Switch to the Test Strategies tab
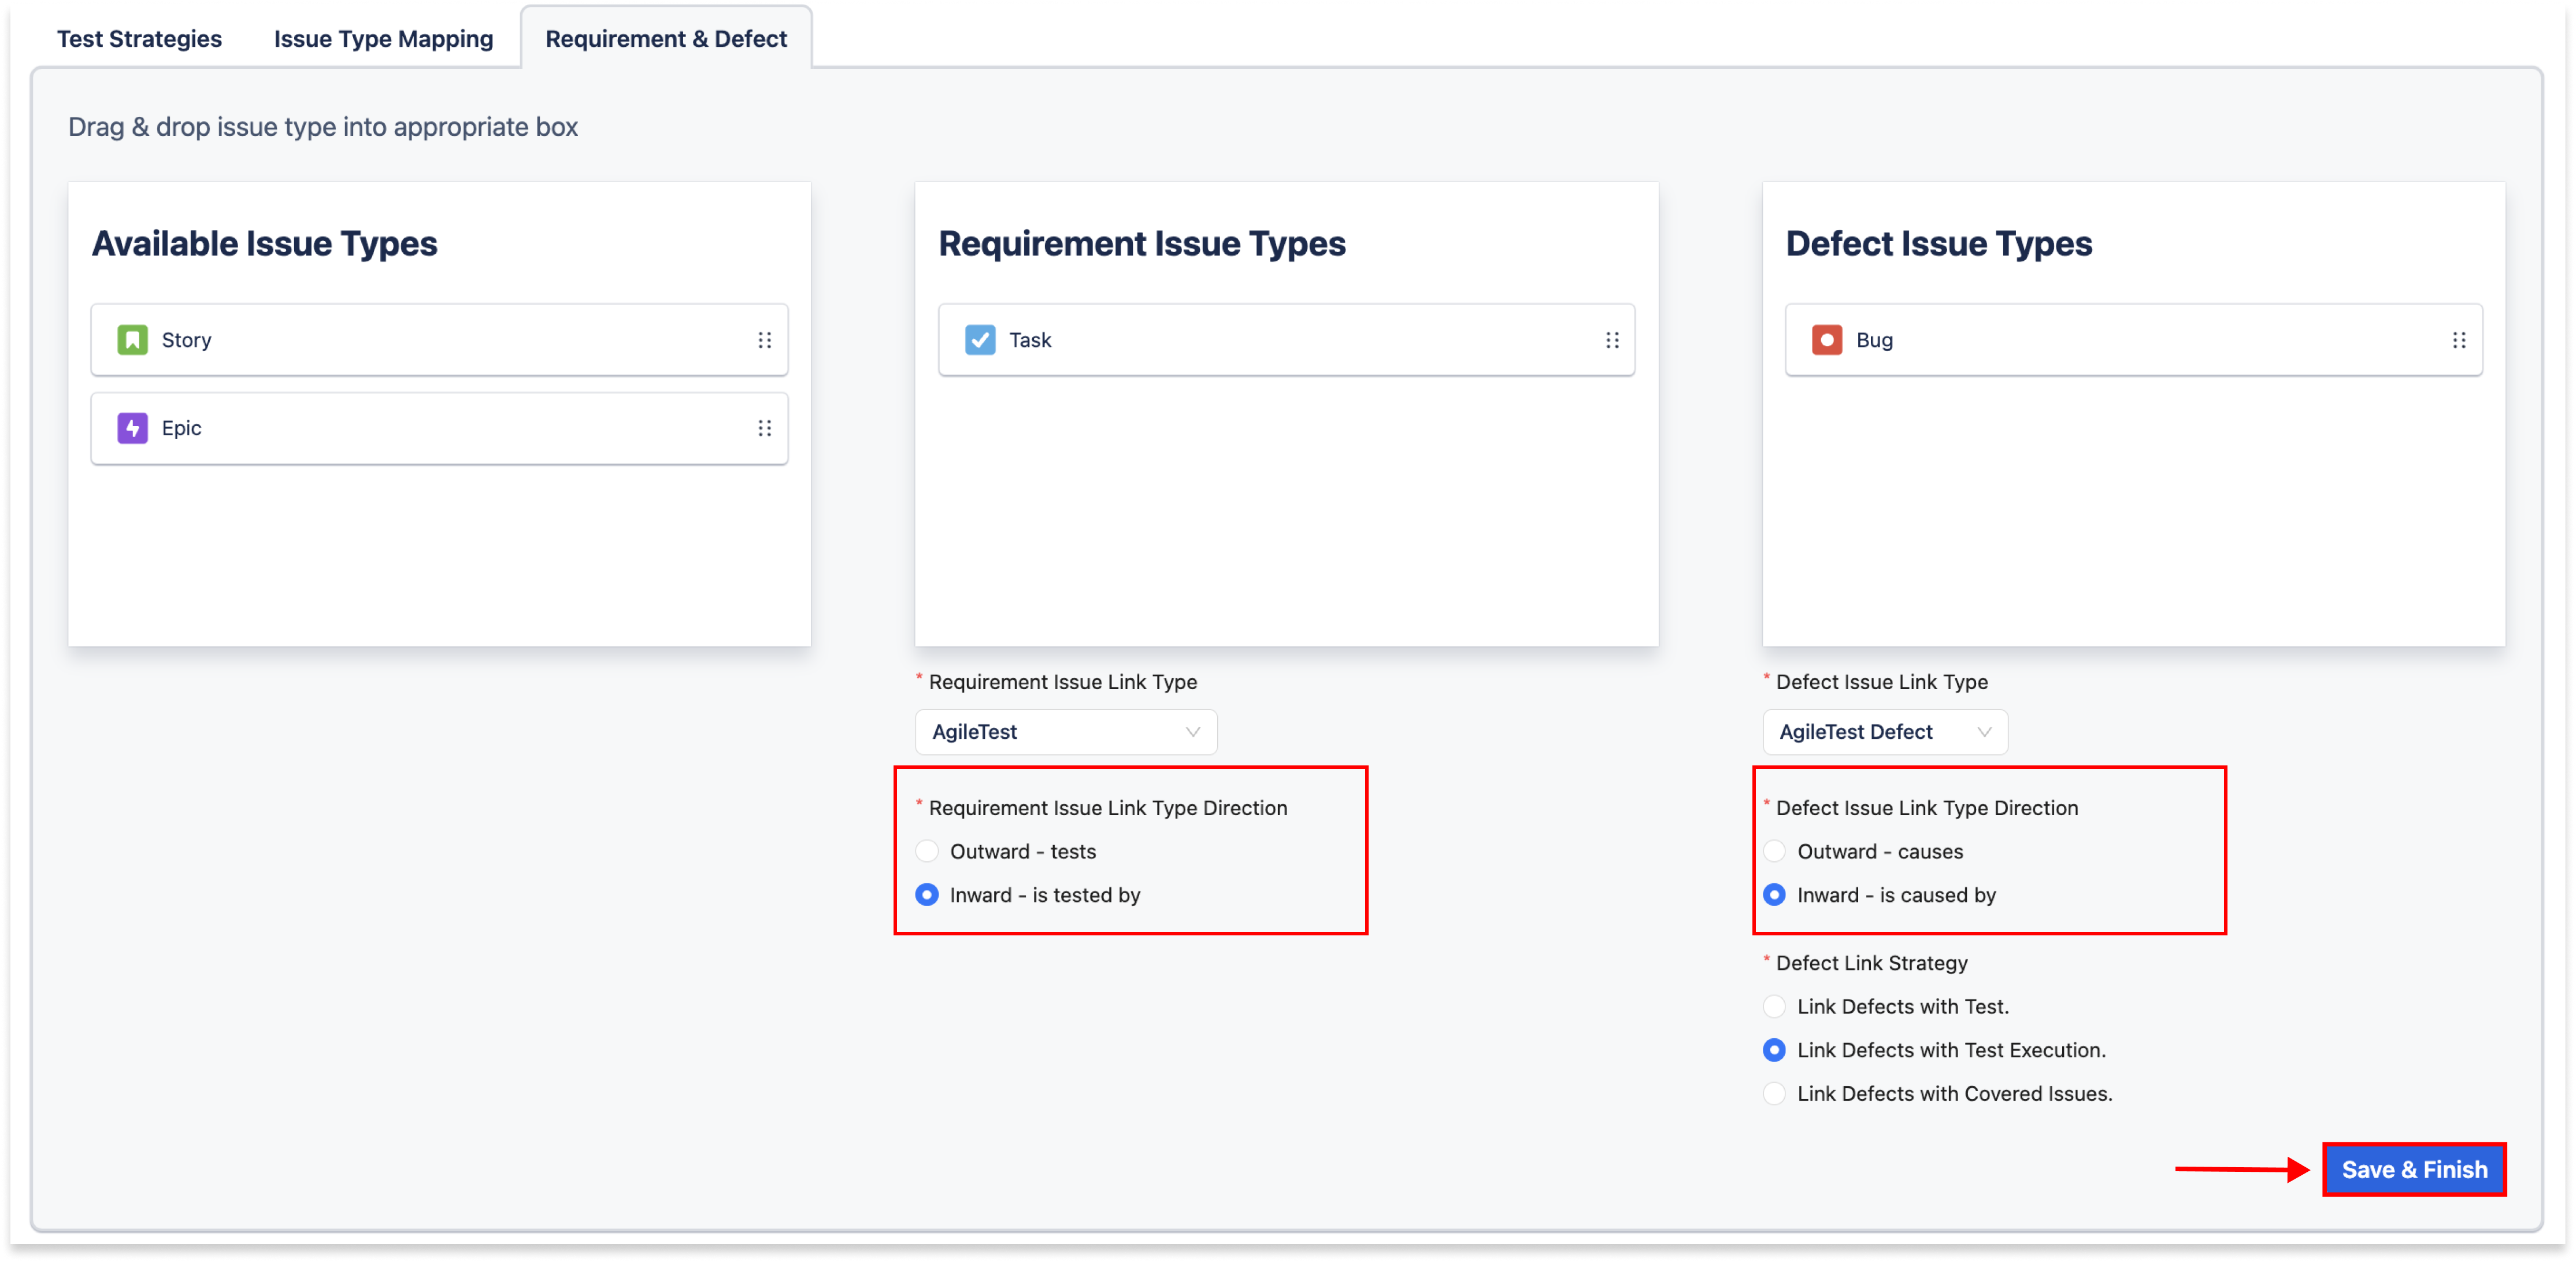This screenshot has height=1262, width=2576. pyautogui.click(x=139, y=39)
